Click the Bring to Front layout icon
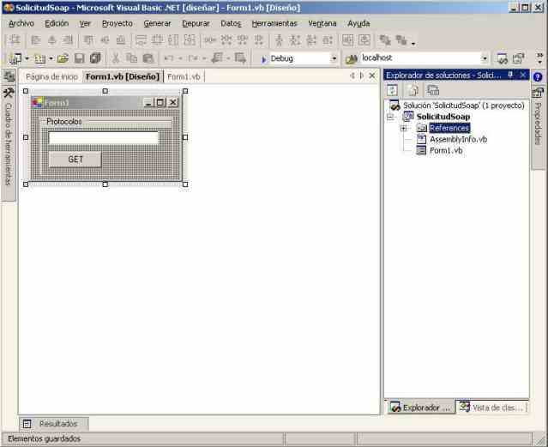Screen dimensions: 548x447 click(385, 40)
